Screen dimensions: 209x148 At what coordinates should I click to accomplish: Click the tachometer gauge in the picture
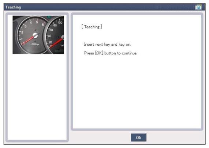32,35
